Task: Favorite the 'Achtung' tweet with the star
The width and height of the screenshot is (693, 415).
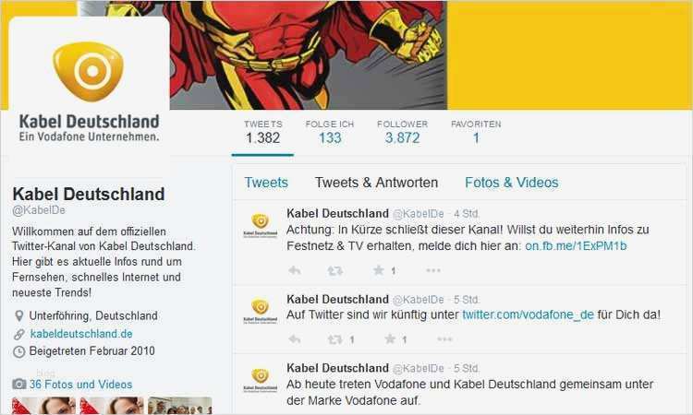Action: (378, 270)
